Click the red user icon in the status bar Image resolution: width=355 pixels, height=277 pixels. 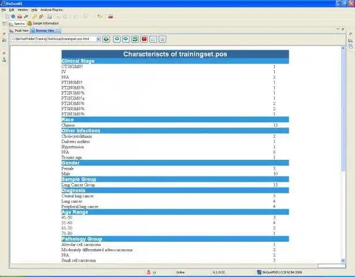[x=148, y=272]
